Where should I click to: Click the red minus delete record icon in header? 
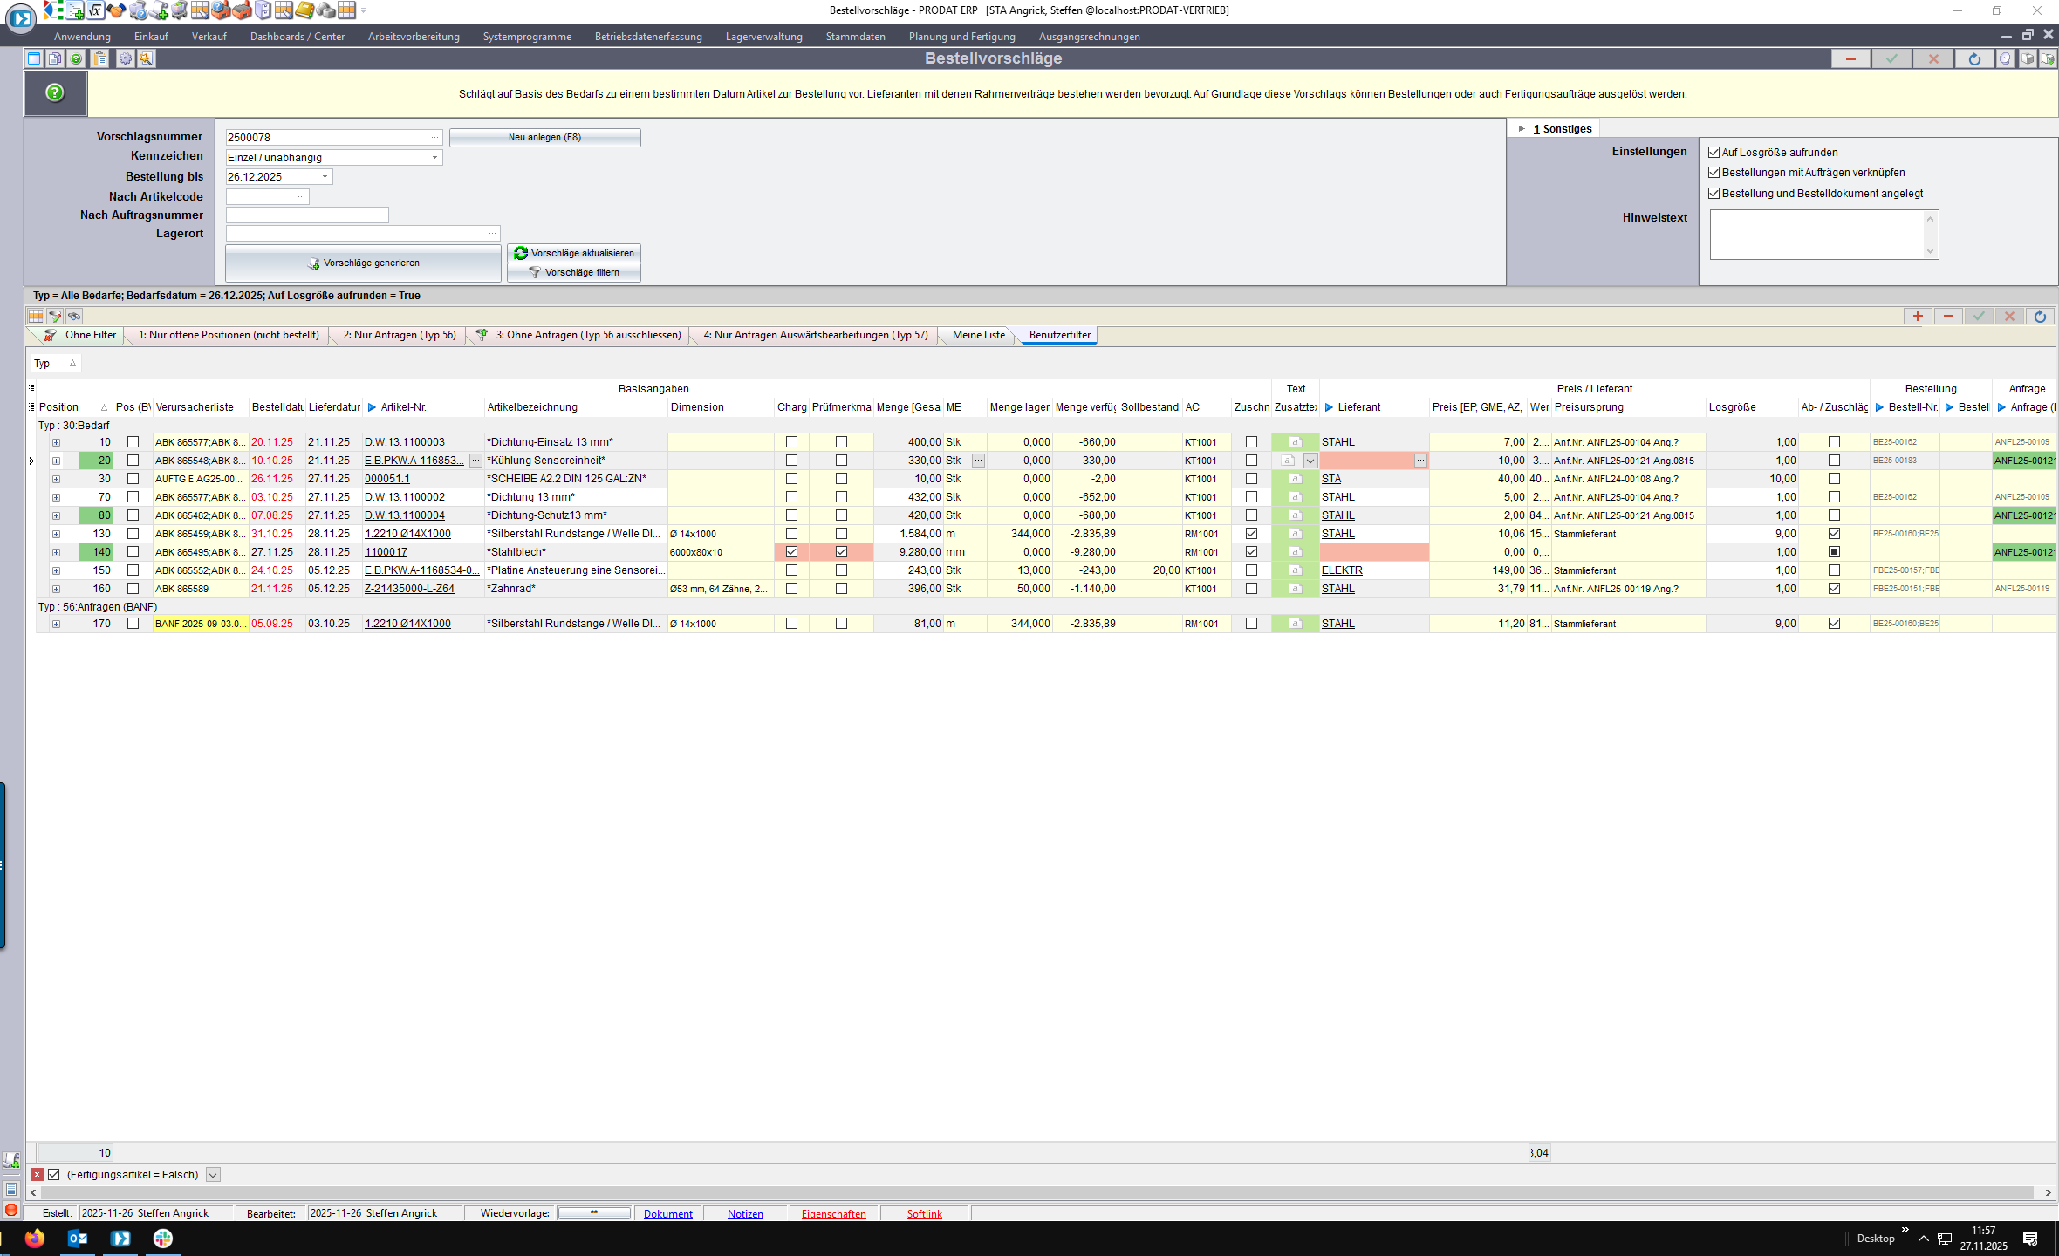(1850, 58)
